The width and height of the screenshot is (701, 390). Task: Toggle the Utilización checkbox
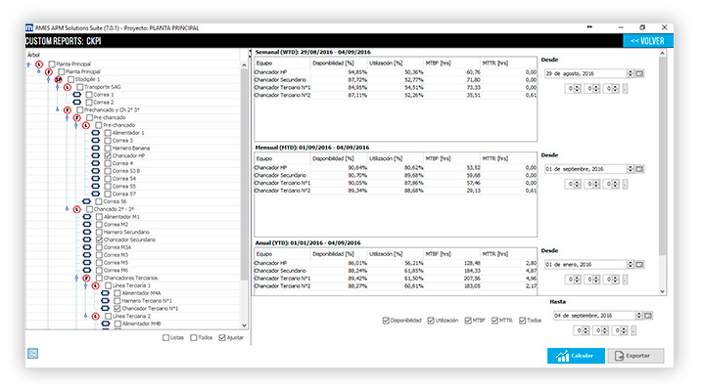[x=431, y=321]
